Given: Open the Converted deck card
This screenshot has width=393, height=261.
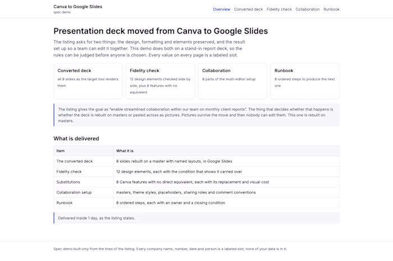Looking at the screenshot, I should point(88,81).
